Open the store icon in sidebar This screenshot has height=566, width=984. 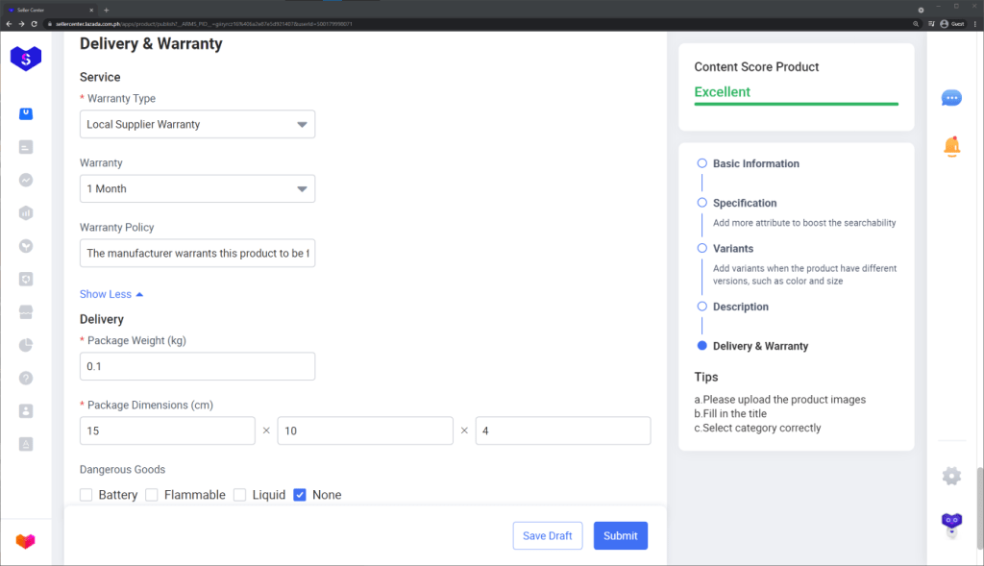coord(26,312)
